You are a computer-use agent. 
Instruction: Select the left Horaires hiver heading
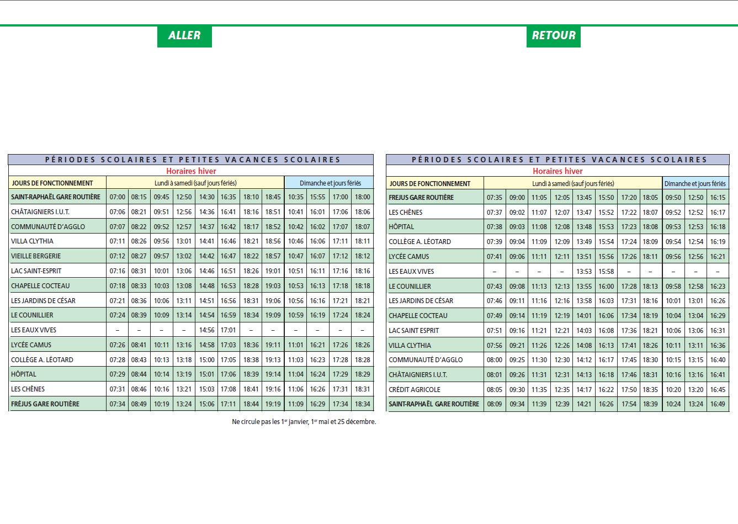191,171
